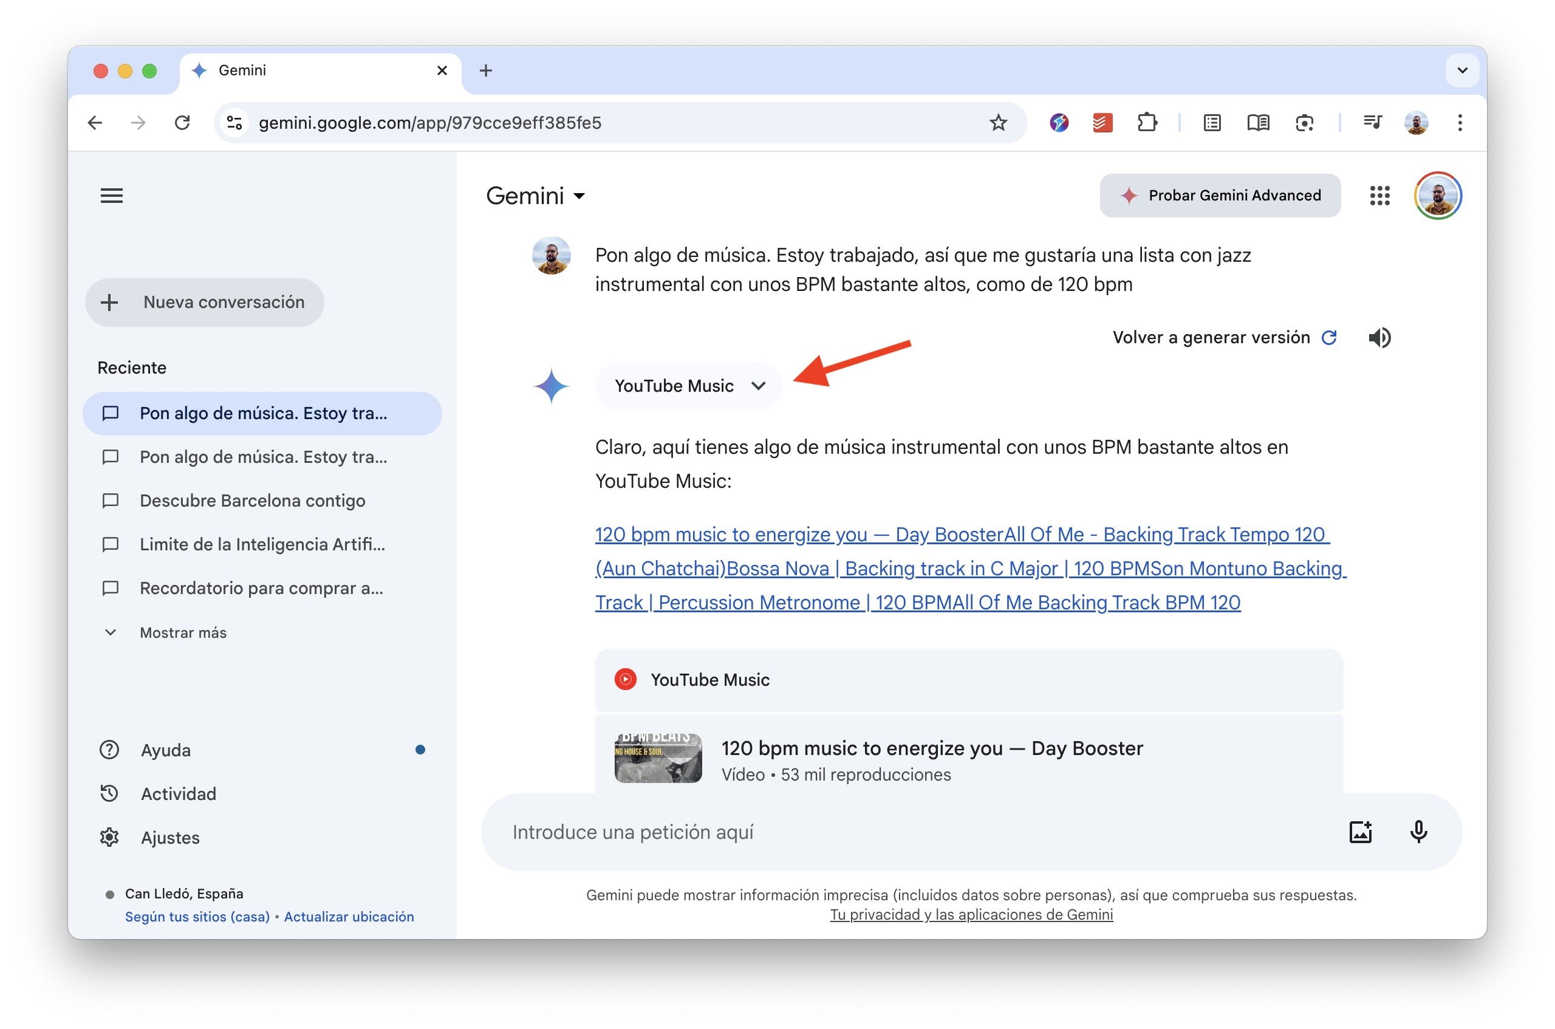Expand the Gemini model dropdown
The height and width of the screenshot is (1029, 1555).
click(x=535, y=196)
